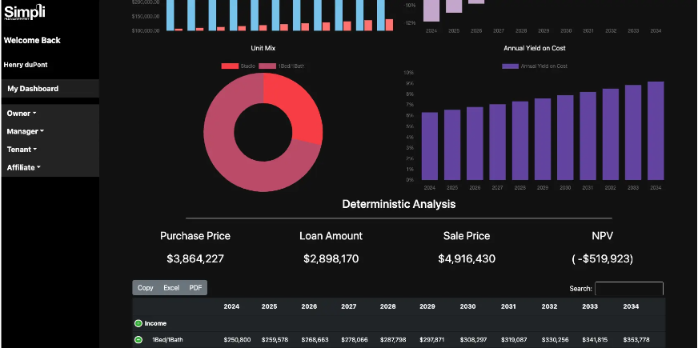Click the $278,066 cell

tap(355, 339)
